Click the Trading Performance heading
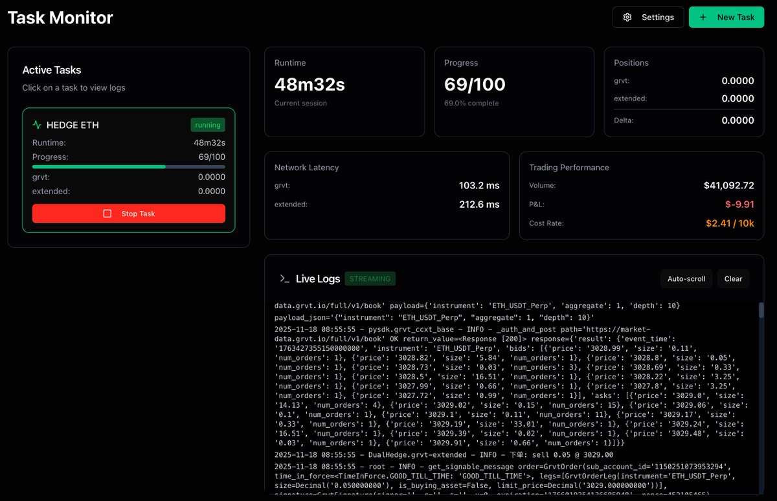The image size is (777, 501). pyautogui.click(x=569, y=168)
